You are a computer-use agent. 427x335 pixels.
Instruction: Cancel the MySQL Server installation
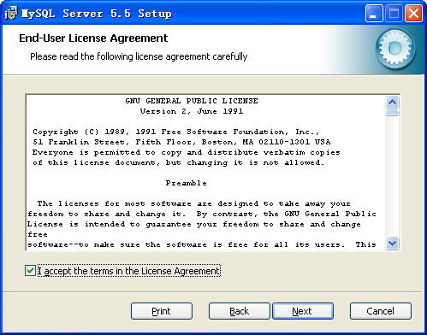(381, 311)
